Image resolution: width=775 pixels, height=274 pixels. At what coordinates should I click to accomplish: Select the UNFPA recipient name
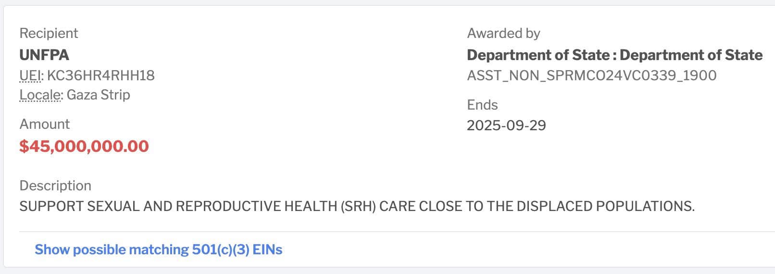coord(44,55)
